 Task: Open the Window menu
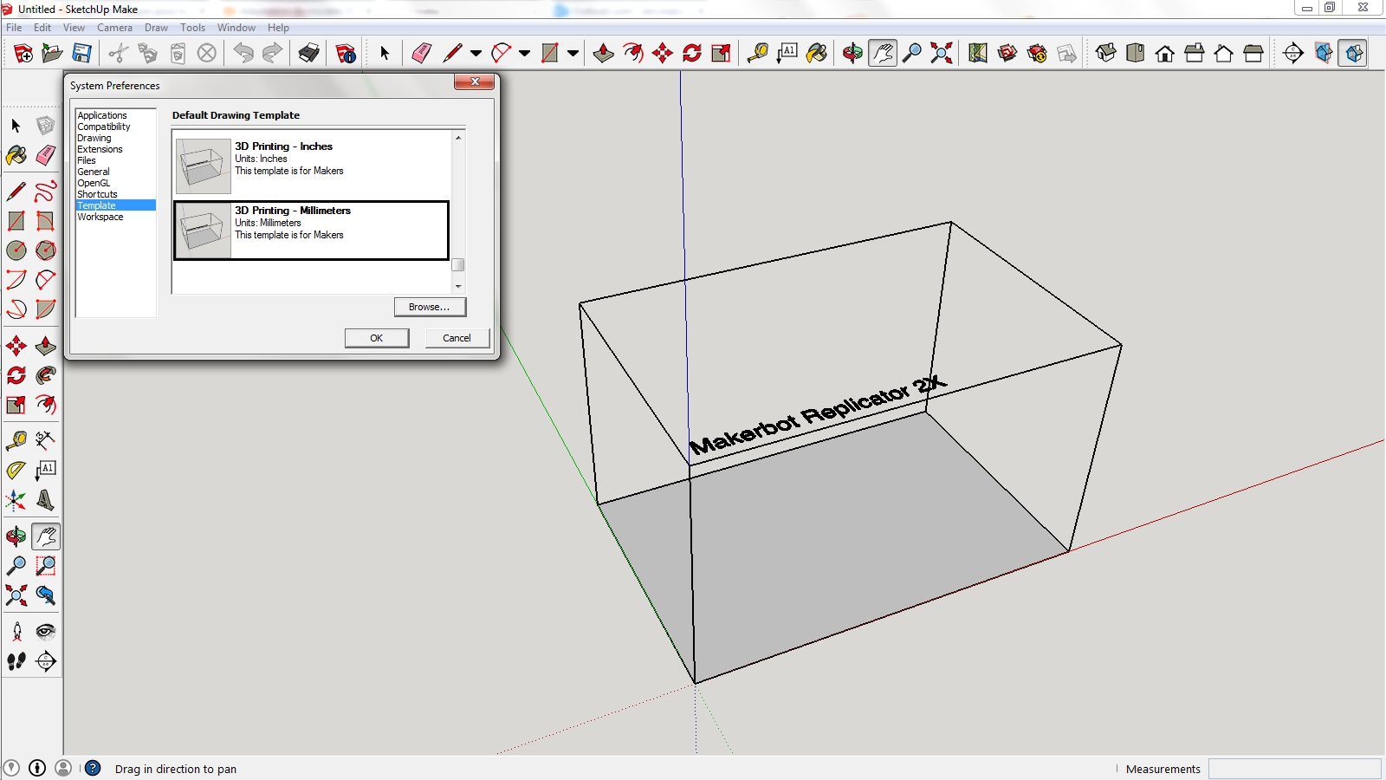point(236,28)
